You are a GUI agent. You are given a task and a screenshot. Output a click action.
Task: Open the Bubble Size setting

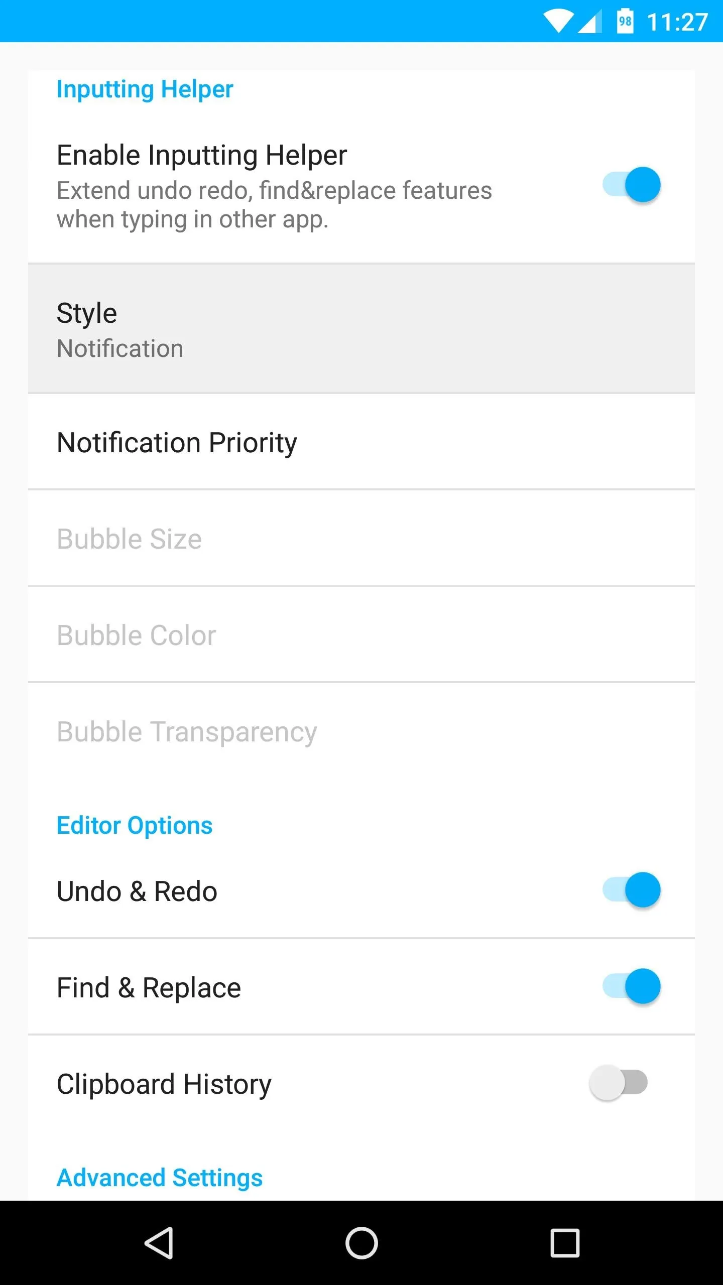point(361,538)
